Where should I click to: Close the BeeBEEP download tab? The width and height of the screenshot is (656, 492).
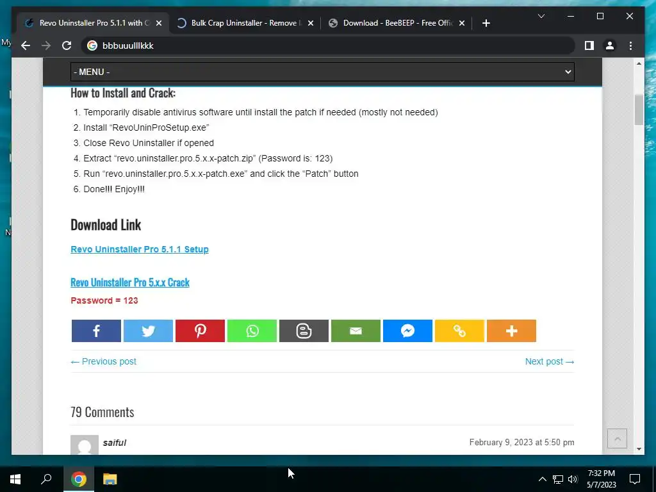click(462, 23)
